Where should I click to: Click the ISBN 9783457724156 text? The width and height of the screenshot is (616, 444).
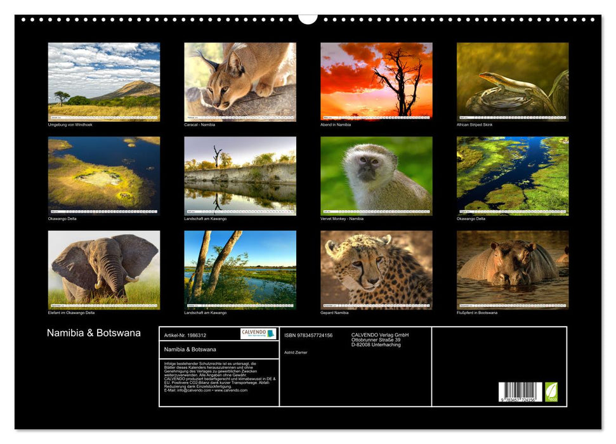coord(308,335)
